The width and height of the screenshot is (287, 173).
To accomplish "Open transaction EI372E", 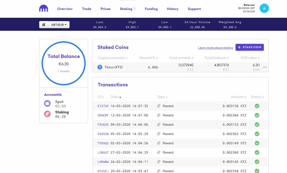I will click(x=103, y=106).
